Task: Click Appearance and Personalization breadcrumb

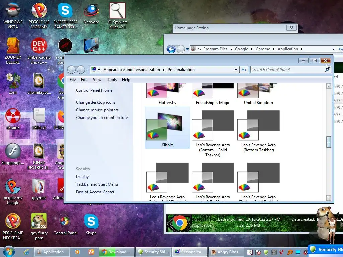Action: [x=132, y=70]
